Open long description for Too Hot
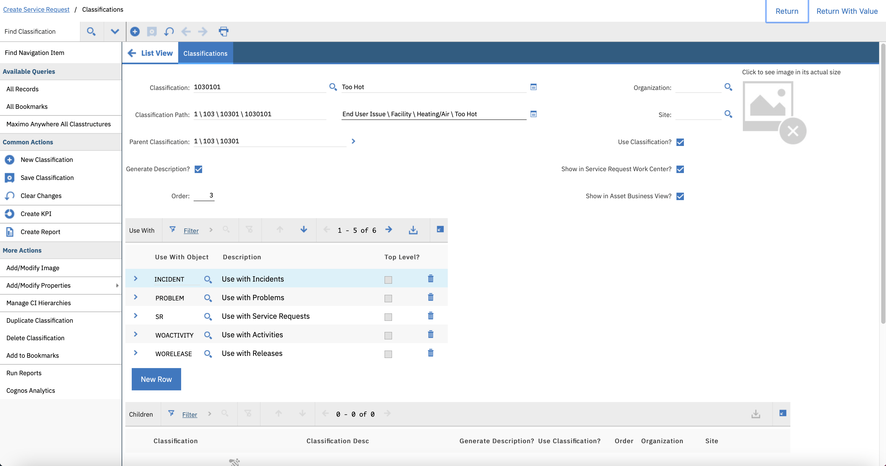Screen dimensions: 886x466 click(534, 87)
